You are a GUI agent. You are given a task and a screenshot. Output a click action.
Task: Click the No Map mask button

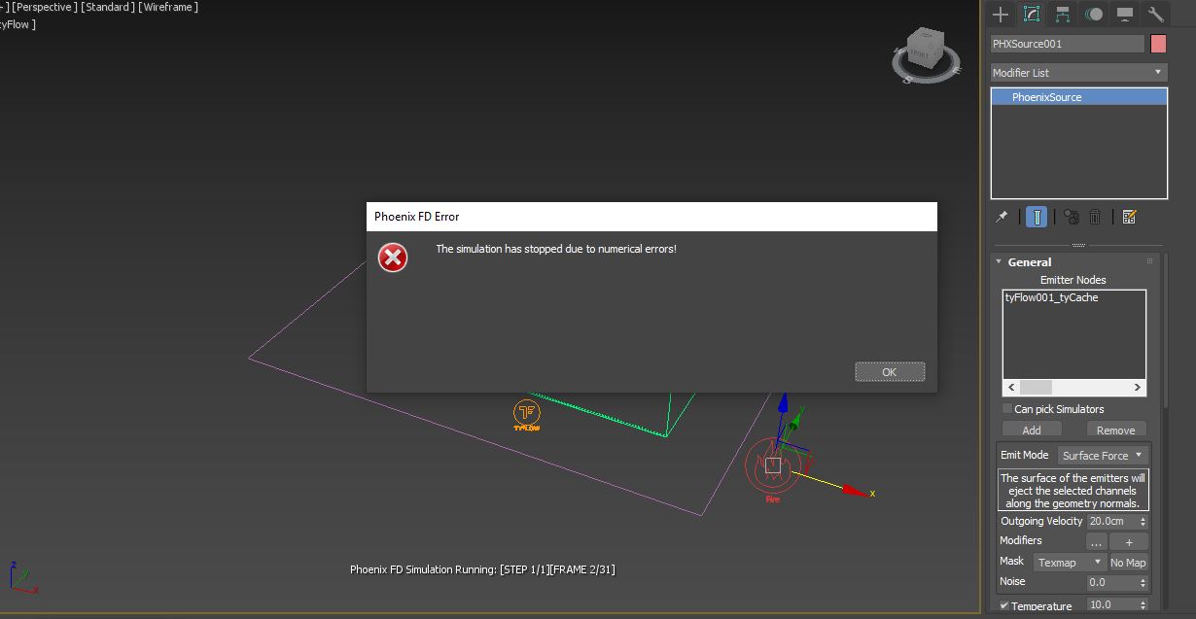(1129, 563)
